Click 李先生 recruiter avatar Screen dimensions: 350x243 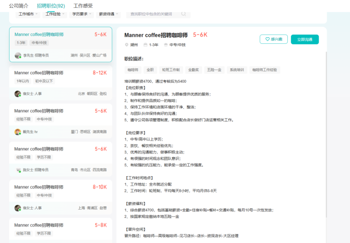(x=18, y=55)
